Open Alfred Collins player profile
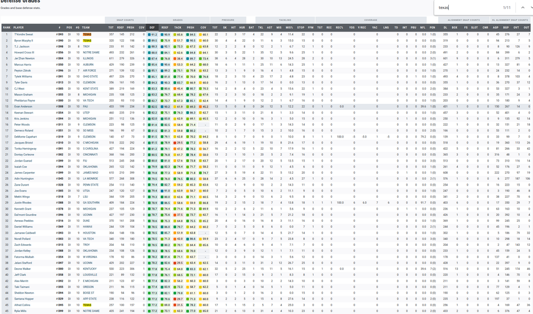533x314 pixels. (22, 305)
